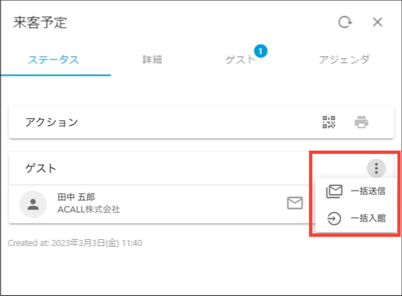Click the ゲスト section header label
The height and width of the screenshot is (296, 402).
click(x=41, y=168)
